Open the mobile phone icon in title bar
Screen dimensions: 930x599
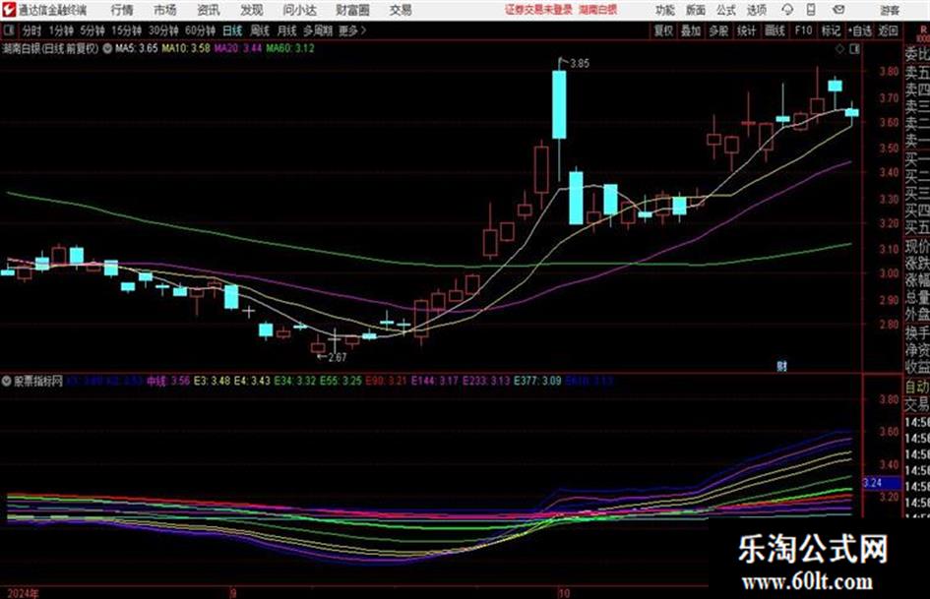coord(811,10)
